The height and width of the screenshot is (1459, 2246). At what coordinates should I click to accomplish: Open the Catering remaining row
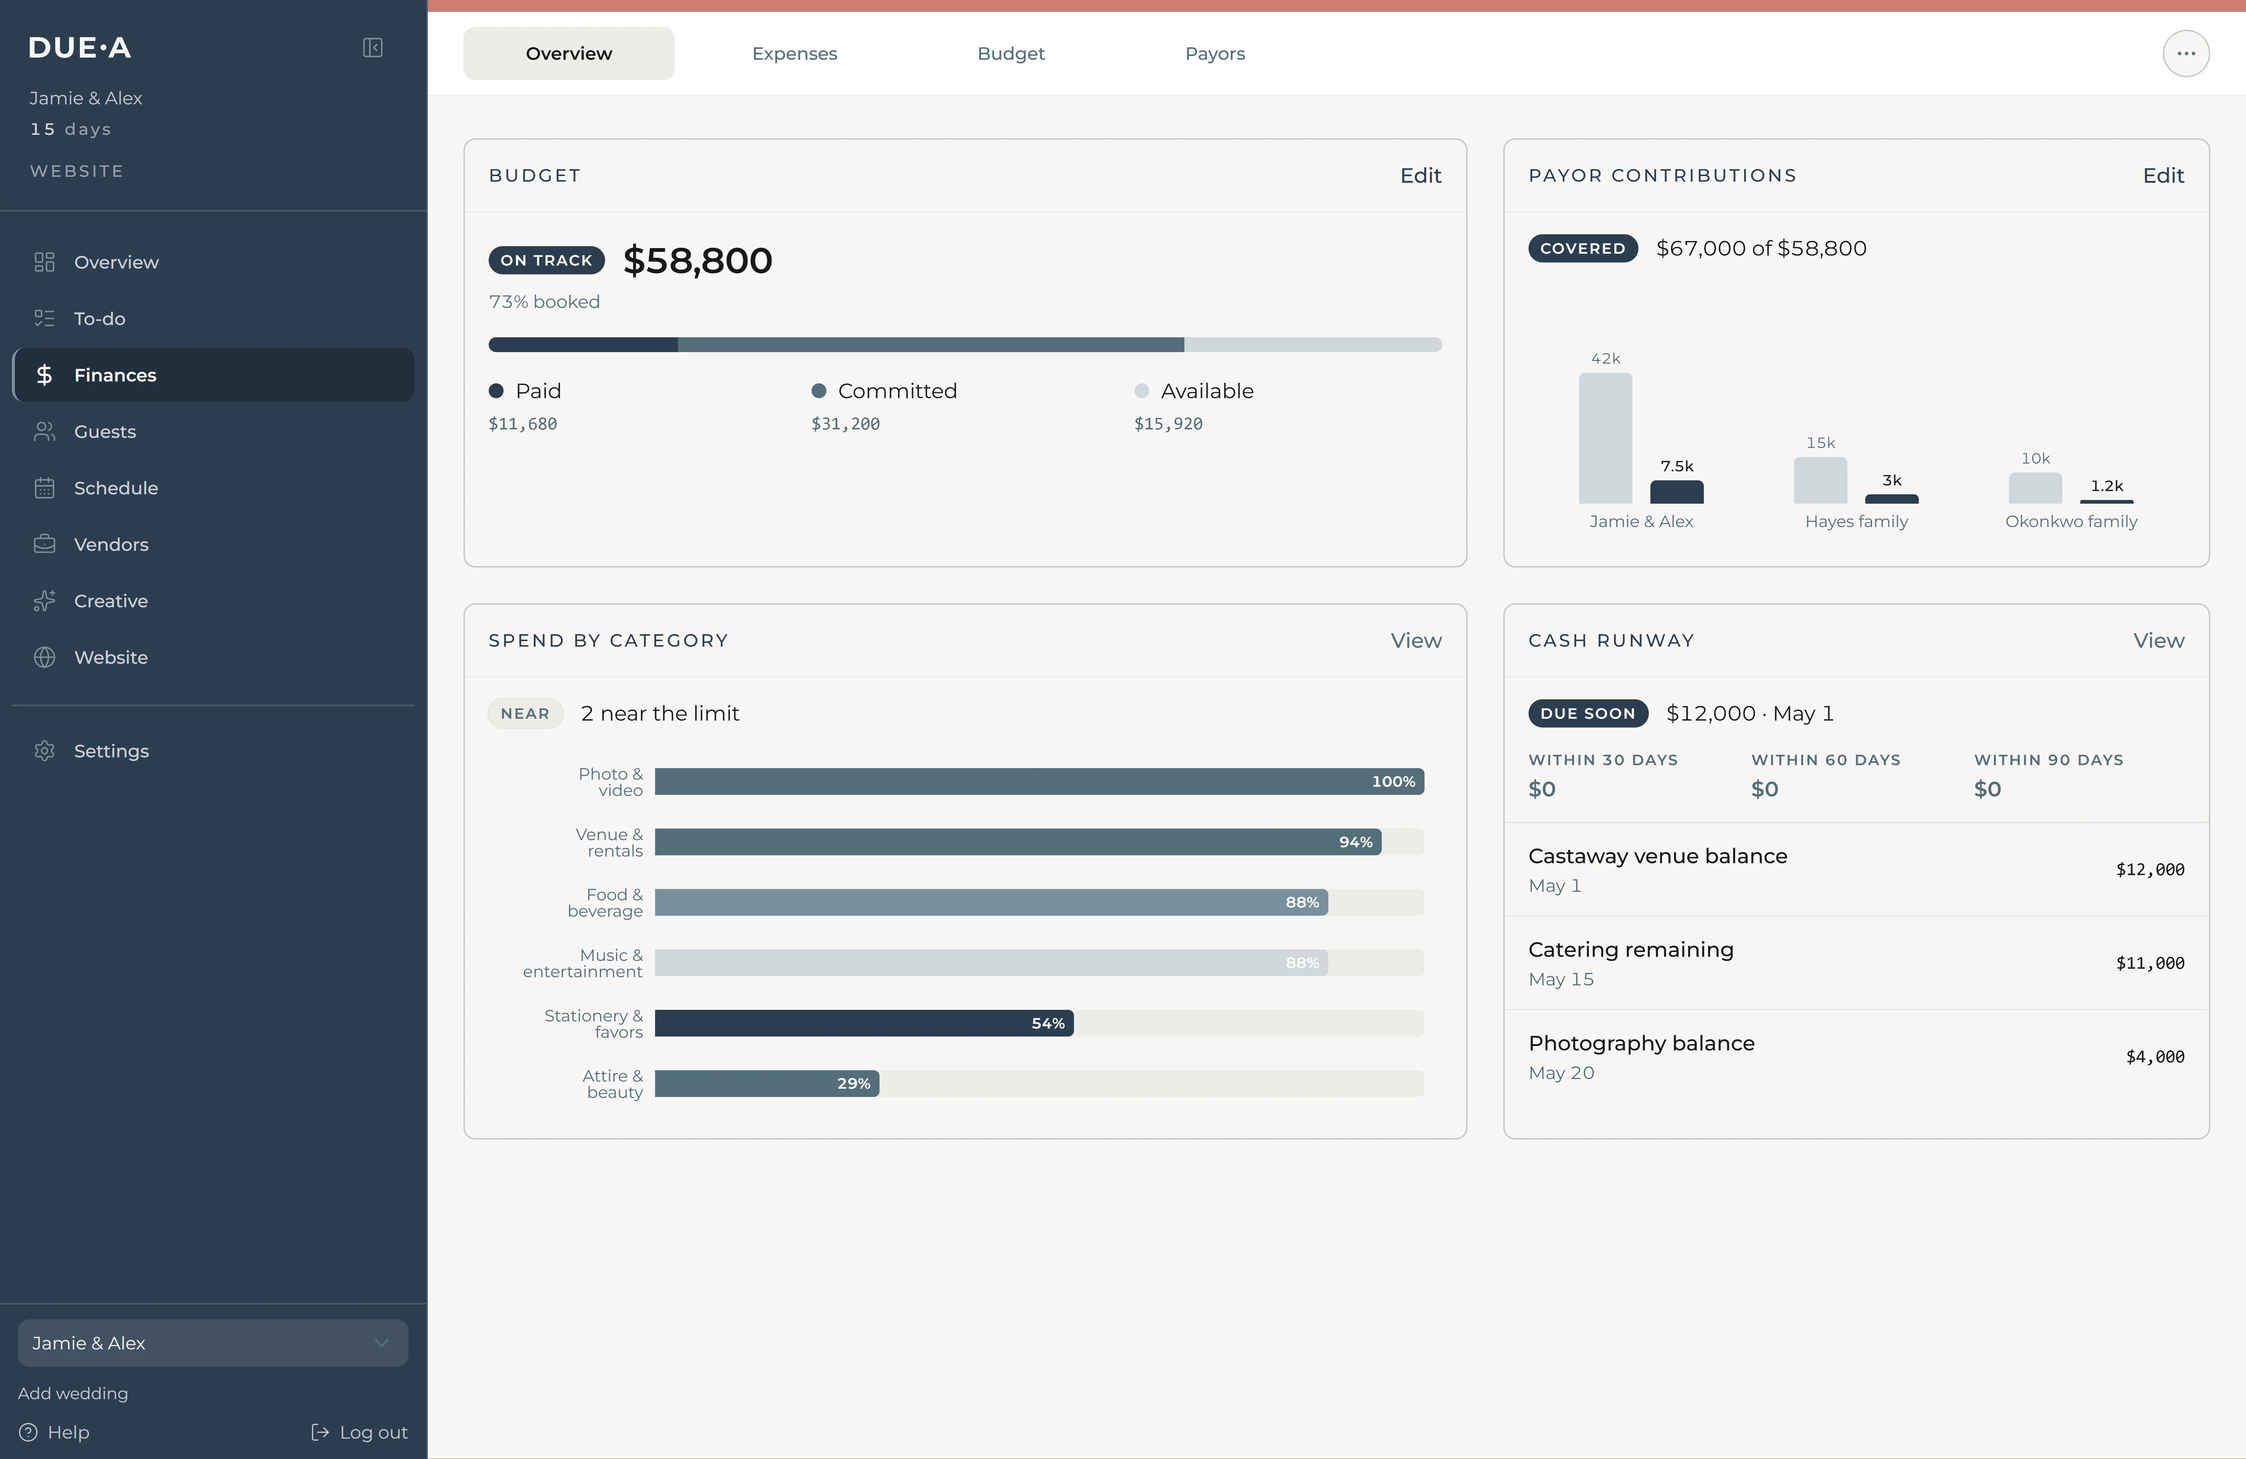tap(1856, 963)
